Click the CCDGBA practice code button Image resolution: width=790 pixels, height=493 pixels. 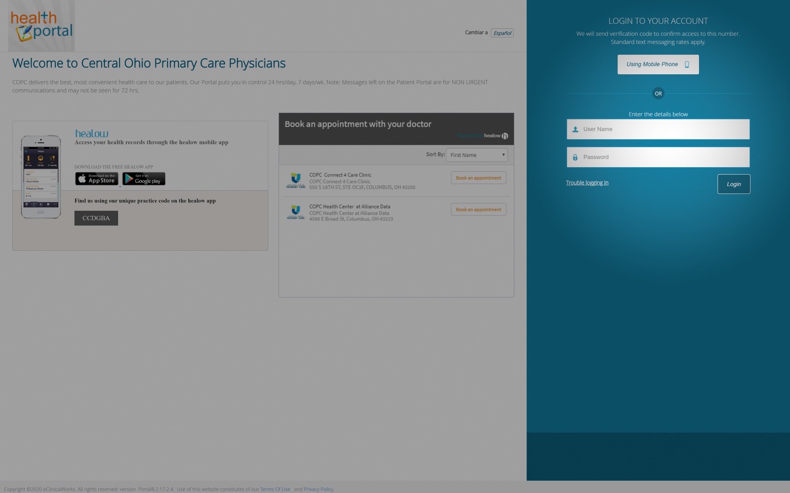pyautogui.click(x=96, y=217)
